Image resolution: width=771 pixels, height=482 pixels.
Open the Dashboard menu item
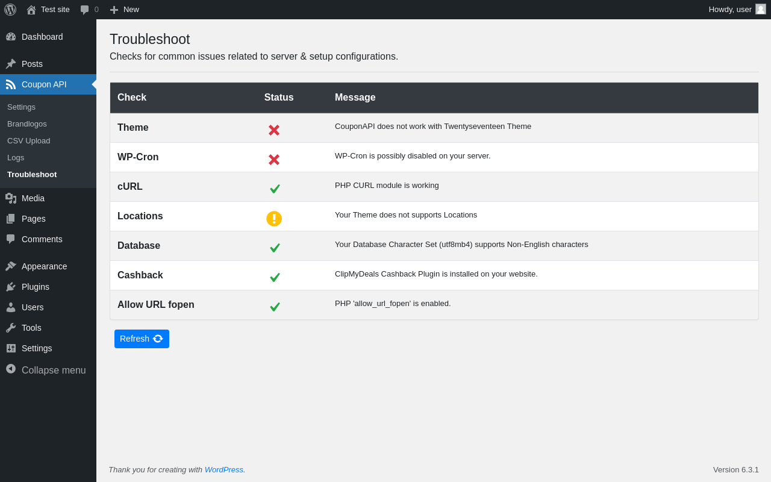[42, 37]
